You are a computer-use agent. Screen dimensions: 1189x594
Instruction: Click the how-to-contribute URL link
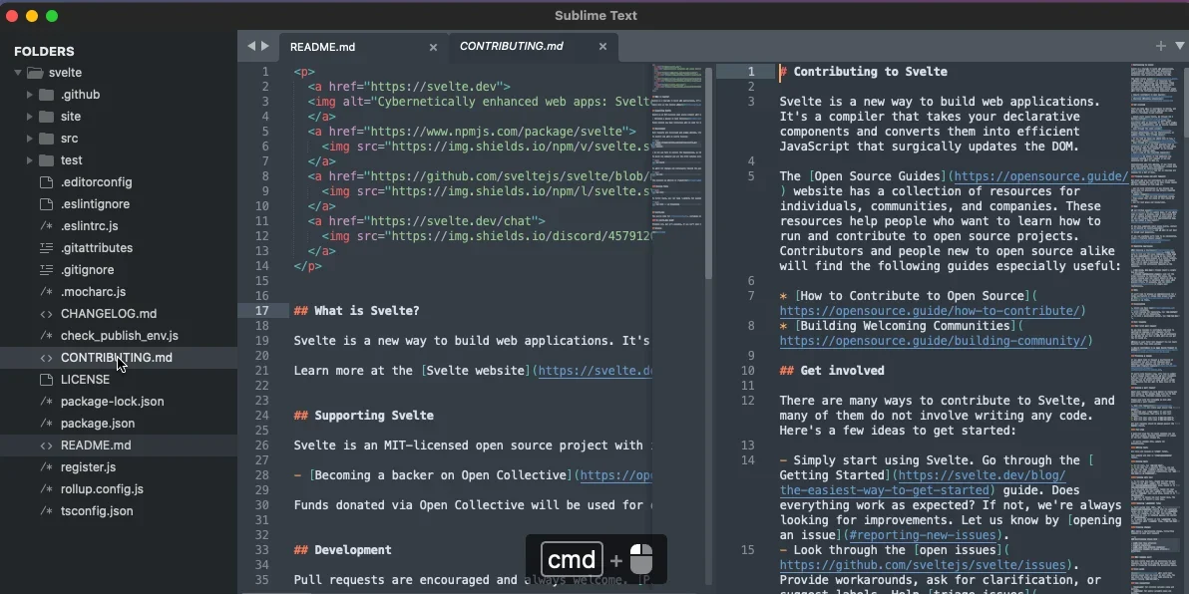pyautogui.click(x=930, y=311)
